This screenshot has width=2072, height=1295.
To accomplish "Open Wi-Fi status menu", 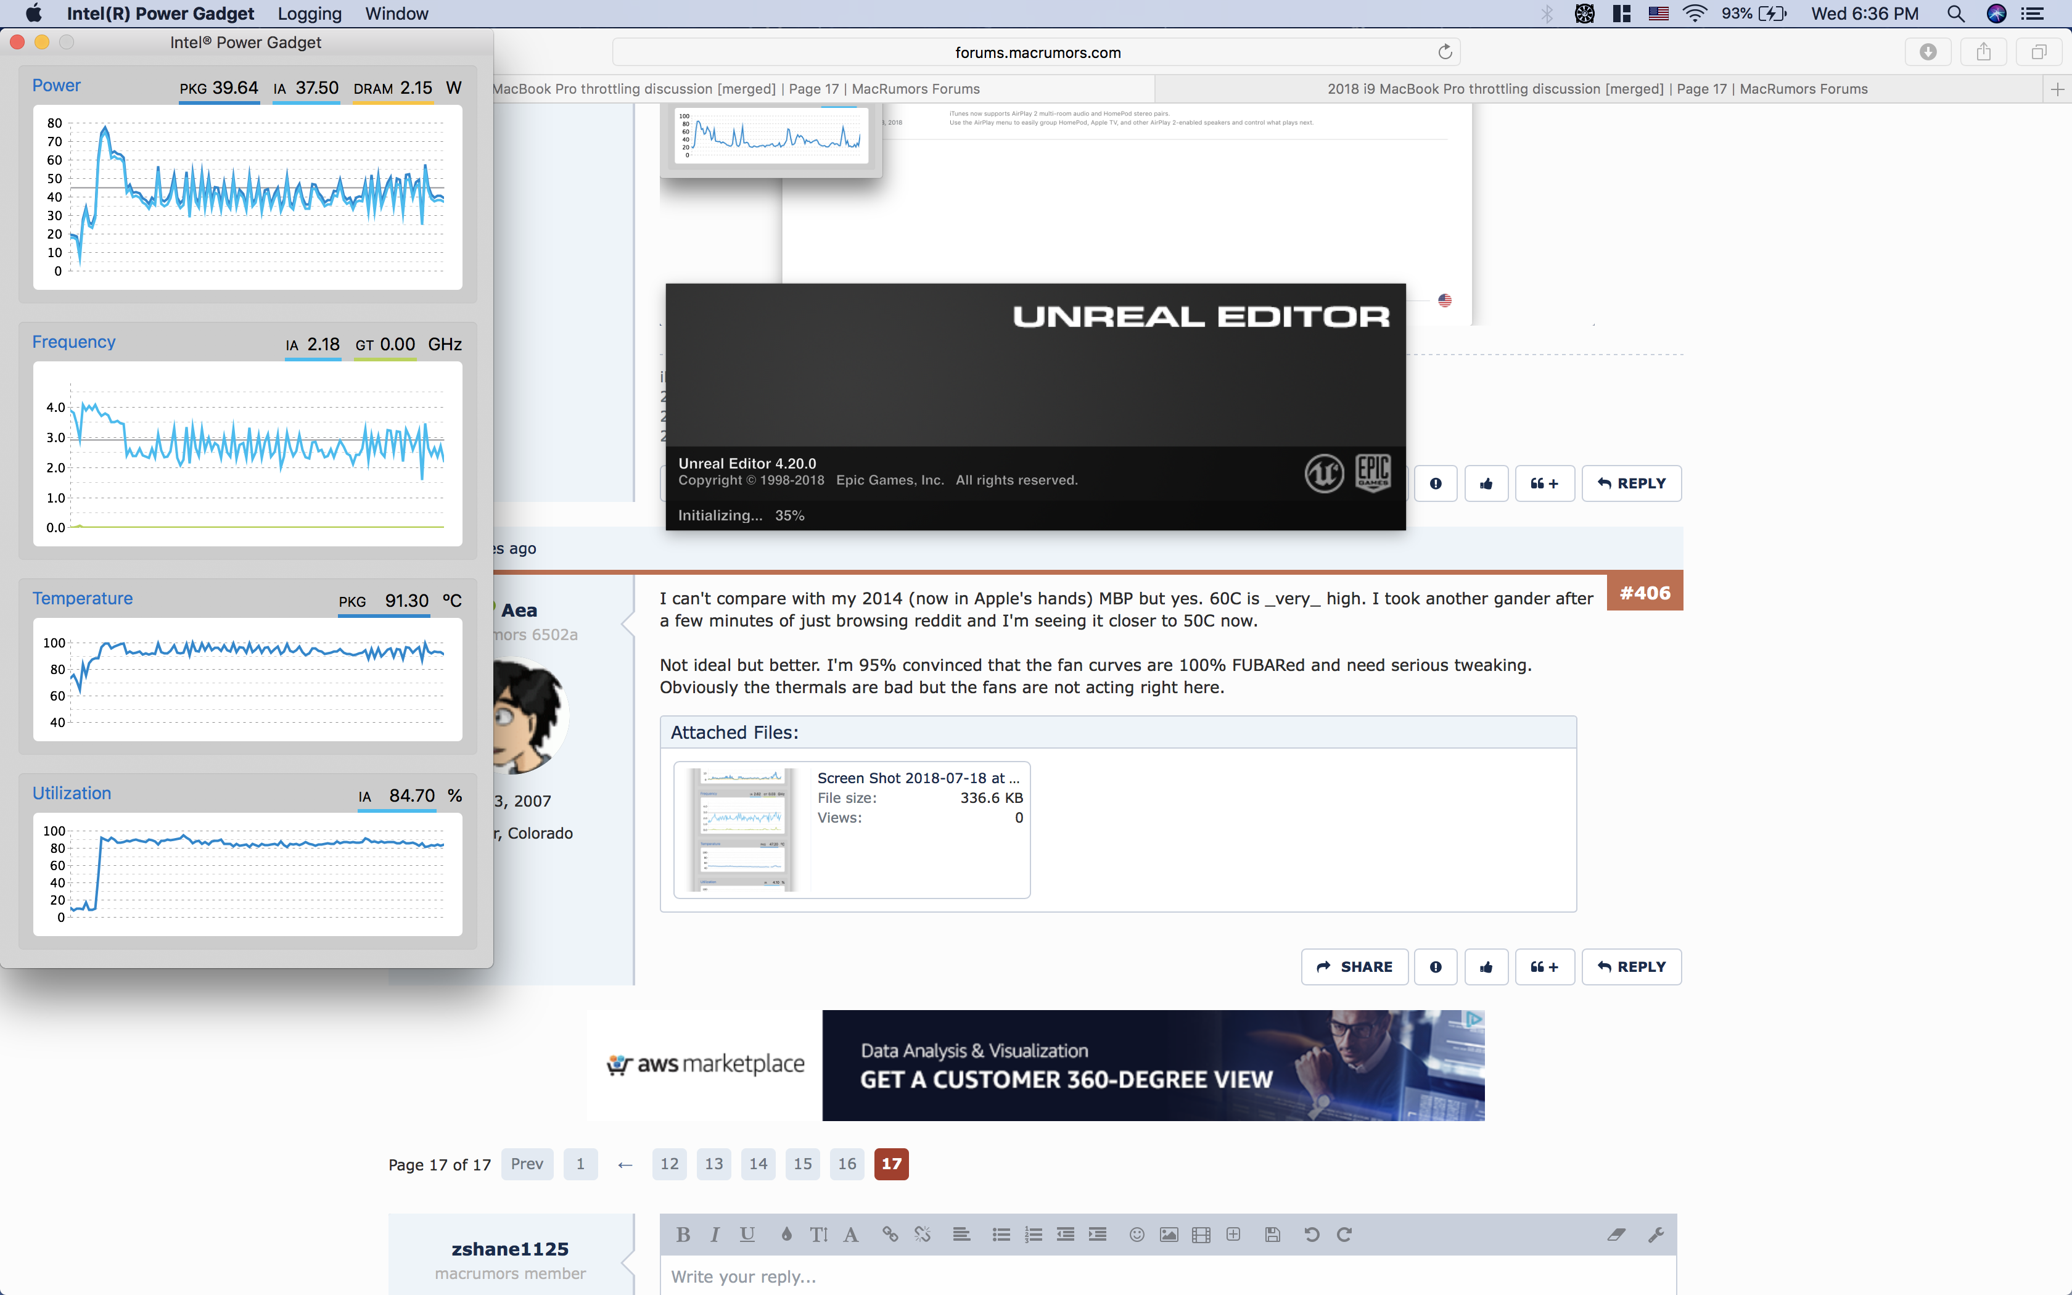I will pyautogui.click(x=1695, y=14).
